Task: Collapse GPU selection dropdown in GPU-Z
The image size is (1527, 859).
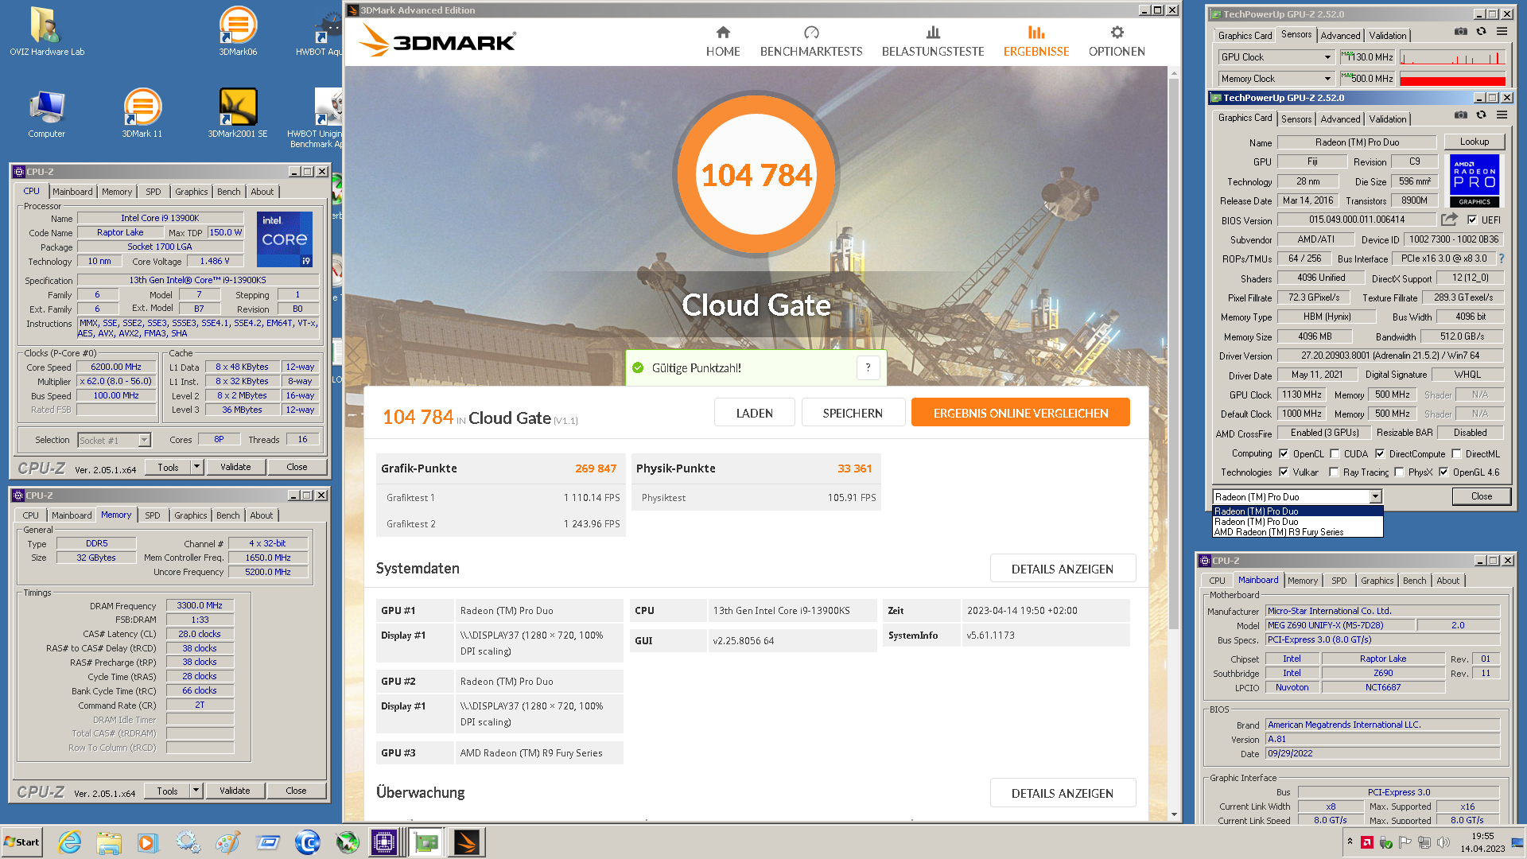Action: pos(1375,497)
